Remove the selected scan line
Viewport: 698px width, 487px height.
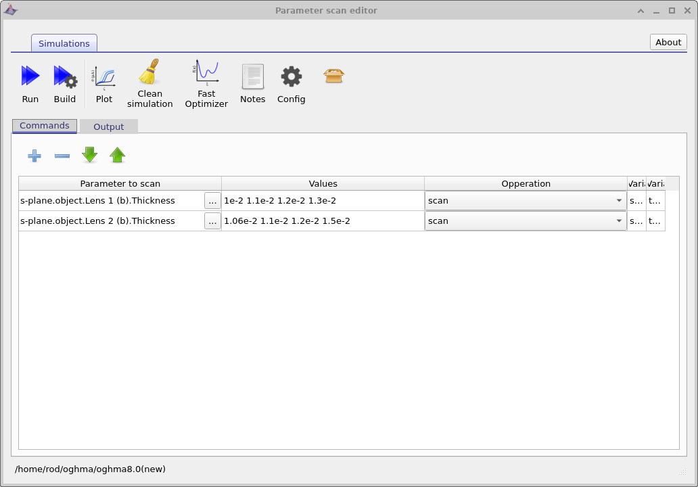[62, 156]
